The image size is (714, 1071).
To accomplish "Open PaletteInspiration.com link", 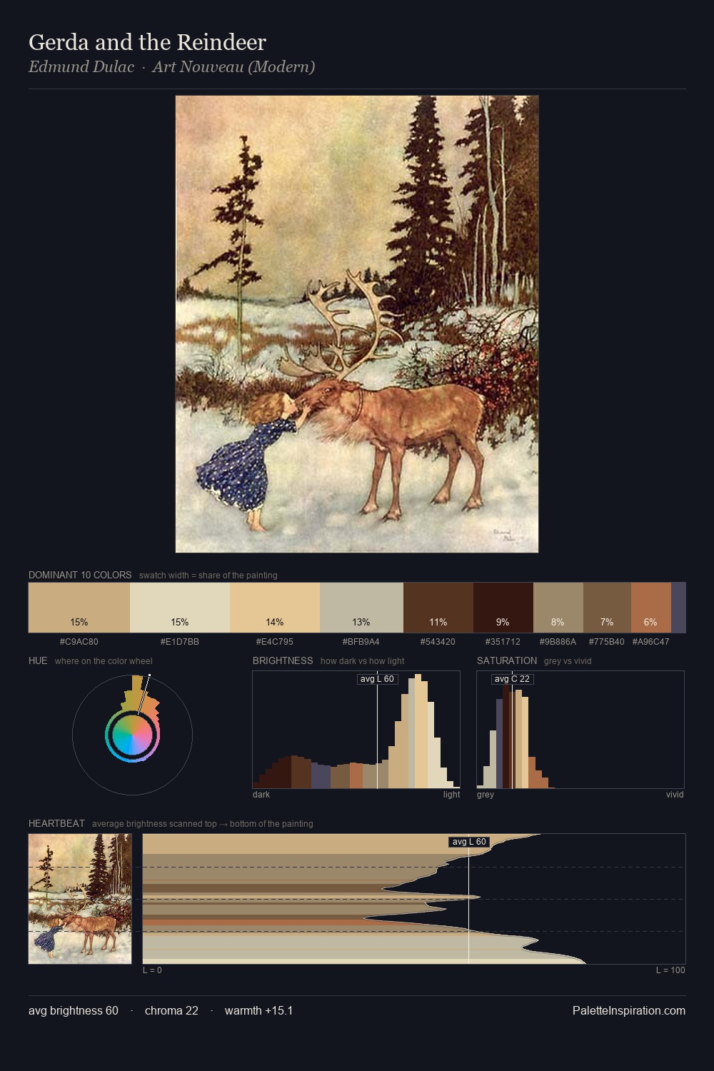I will point(629,1010).
